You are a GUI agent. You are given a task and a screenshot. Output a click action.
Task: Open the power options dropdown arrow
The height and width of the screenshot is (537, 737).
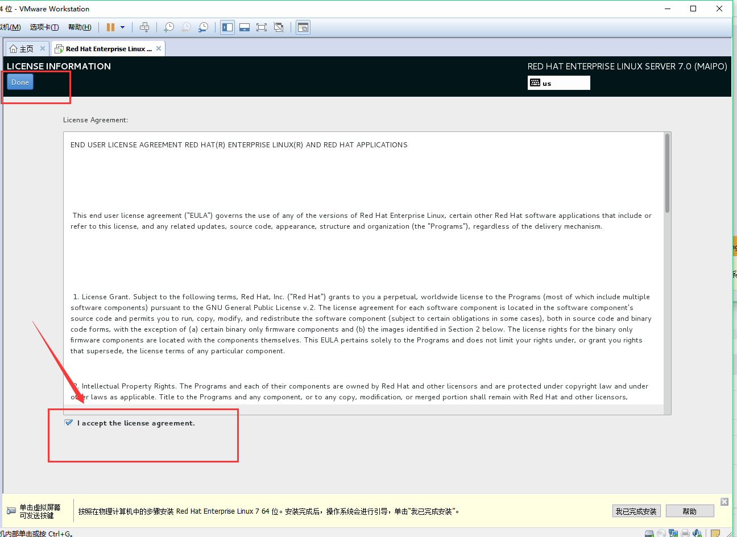coord(122,27)
